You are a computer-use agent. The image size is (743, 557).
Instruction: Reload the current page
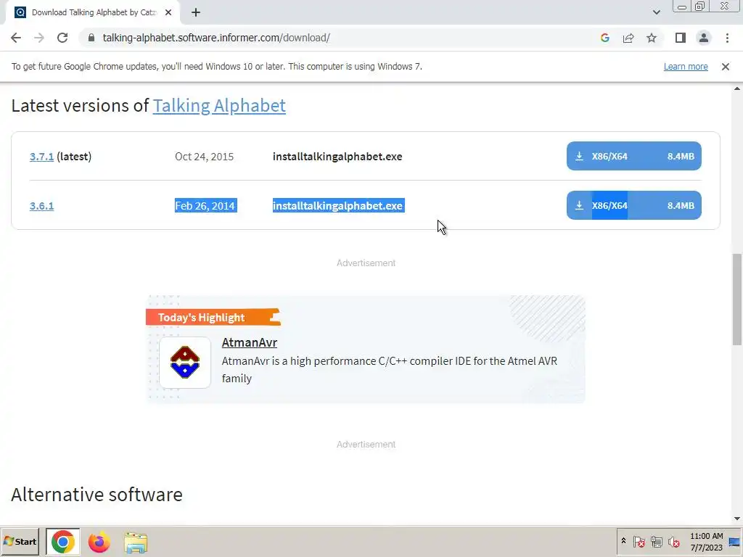(62, 38)
